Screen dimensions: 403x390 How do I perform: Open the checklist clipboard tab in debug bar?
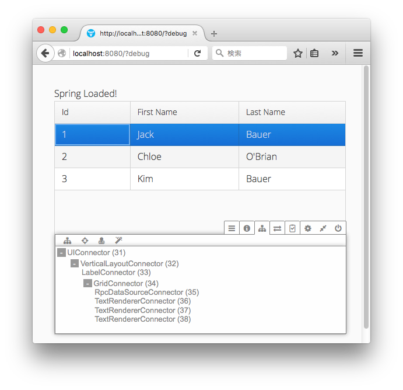click(292, 228)
